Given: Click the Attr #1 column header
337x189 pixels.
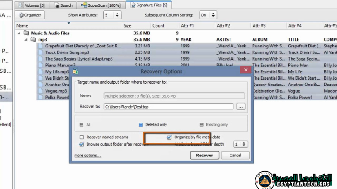Looking at the screenshot, I should pyautogui.click(x=187, y=26).
